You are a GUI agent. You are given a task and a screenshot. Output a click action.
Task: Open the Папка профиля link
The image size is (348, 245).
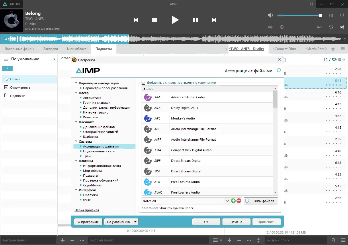coord(87,210)
